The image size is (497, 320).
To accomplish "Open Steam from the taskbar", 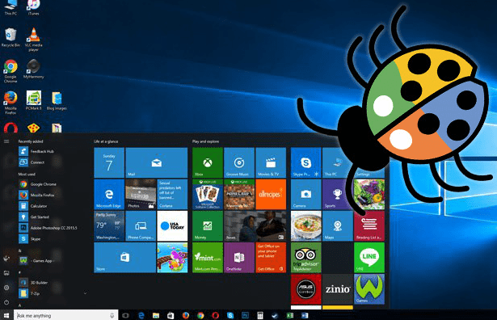I will (275, 316).
